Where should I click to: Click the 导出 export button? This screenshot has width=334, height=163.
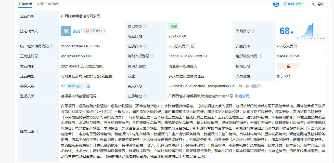(x=318, y=4)
